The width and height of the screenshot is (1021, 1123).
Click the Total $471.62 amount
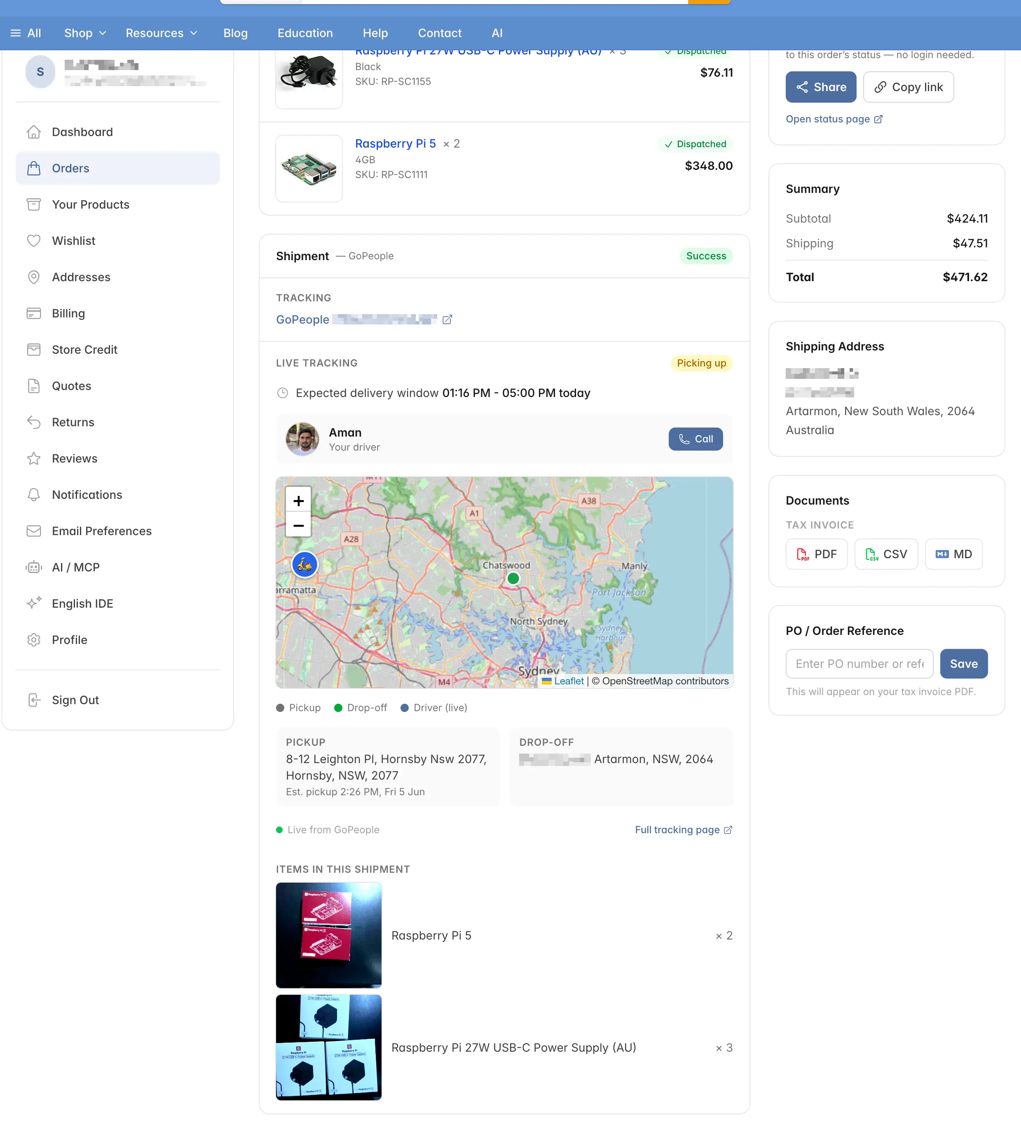point(965,277)
